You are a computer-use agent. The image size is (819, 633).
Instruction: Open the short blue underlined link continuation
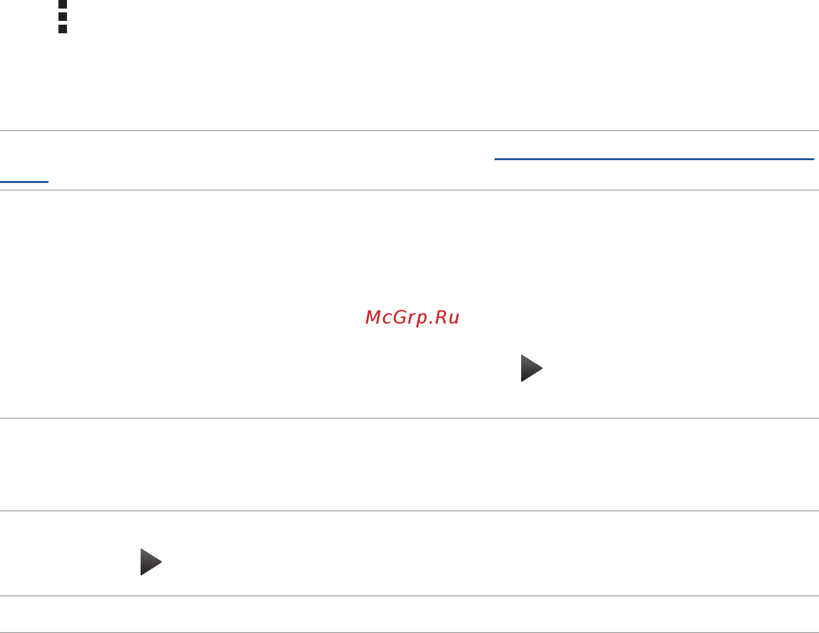coord(24,181)
